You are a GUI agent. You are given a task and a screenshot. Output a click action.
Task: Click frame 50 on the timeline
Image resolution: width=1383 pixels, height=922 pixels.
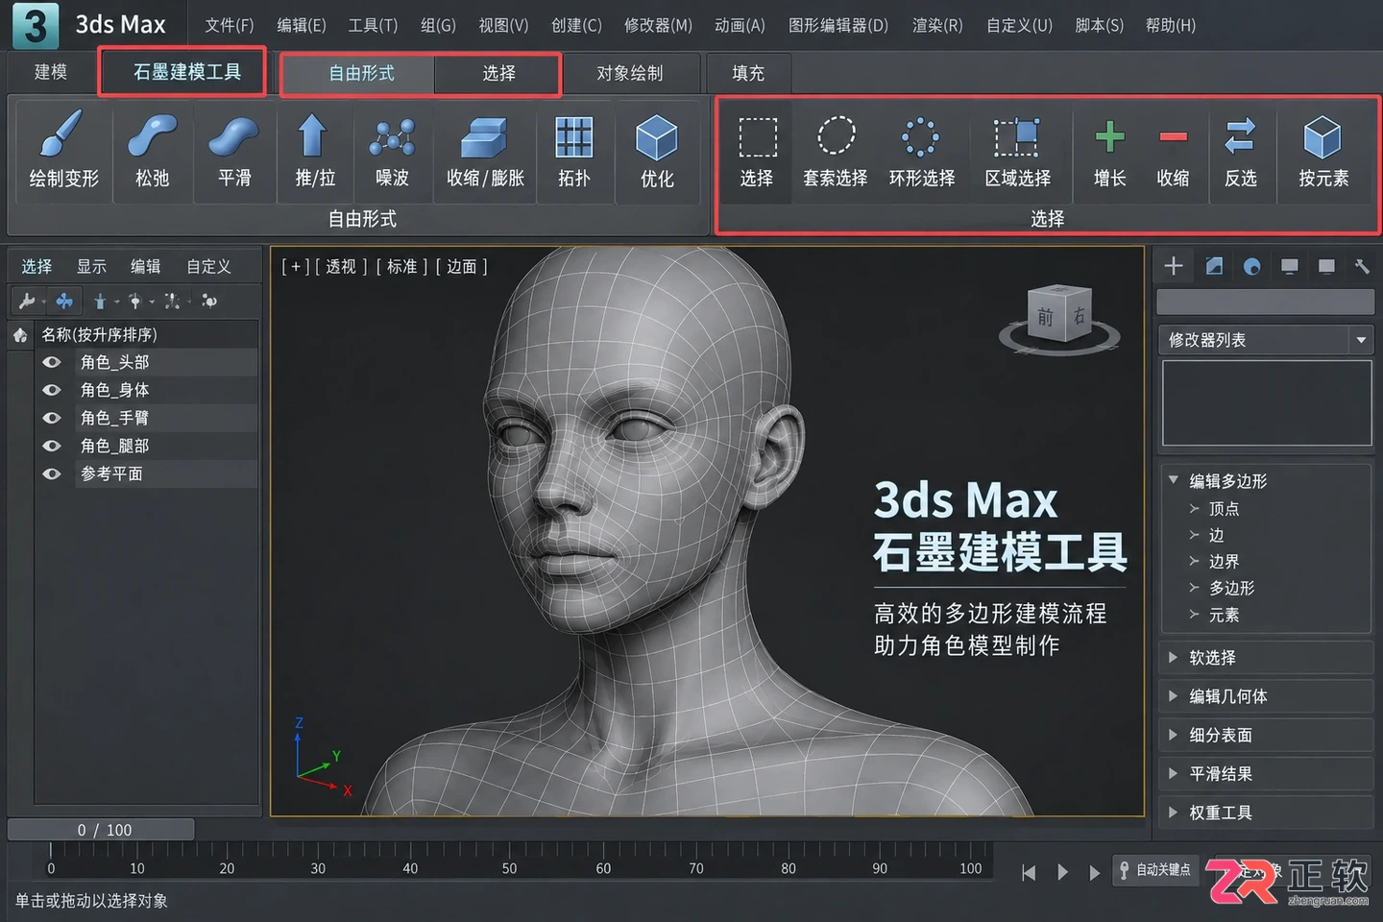coord(509,868)
